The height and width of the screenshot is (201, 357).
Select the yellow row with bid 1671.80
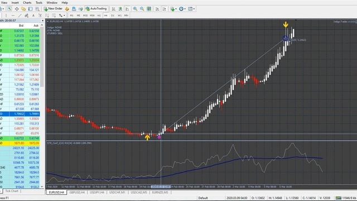pyautogui.click(x=20, y=143)
